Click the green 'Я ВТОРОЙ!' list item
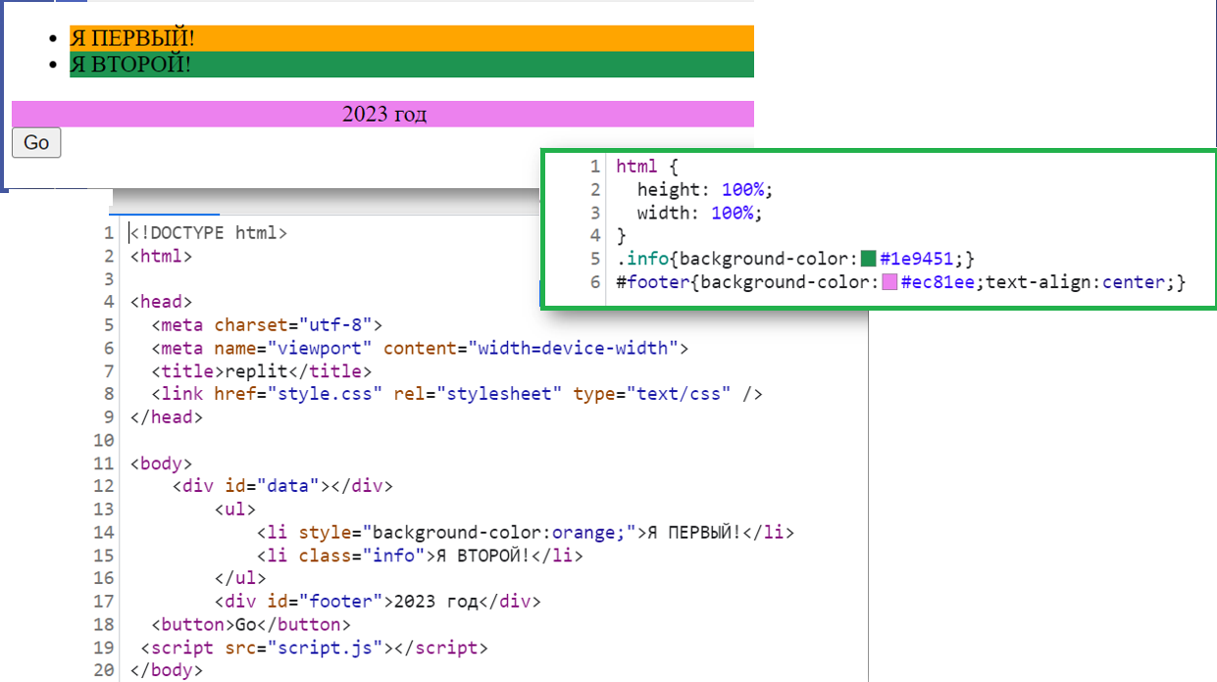Screen dimensions: 1217x682 (x=411, y=65)
